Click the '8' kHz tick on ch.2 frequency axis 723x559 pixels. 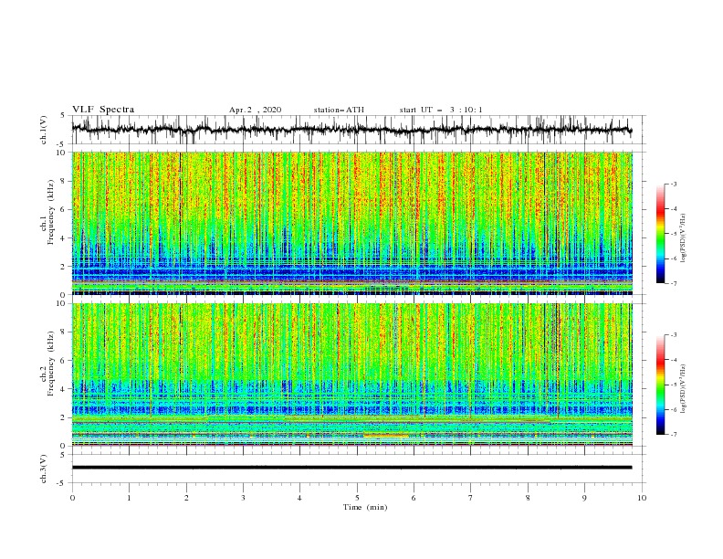pos(64,332)
